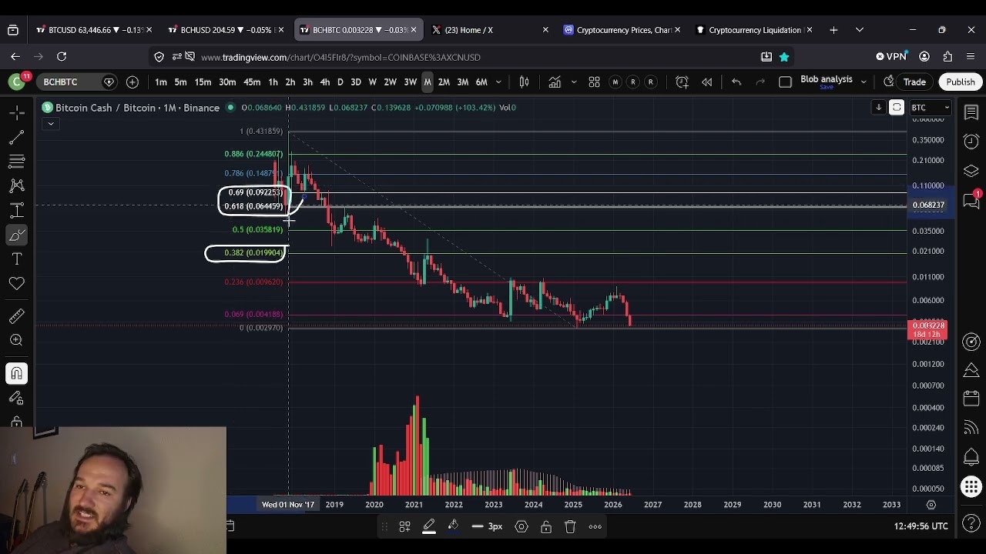Open drawing settings hexagon icon
This screenshot has height=554, width=986.
coord(522,526)
